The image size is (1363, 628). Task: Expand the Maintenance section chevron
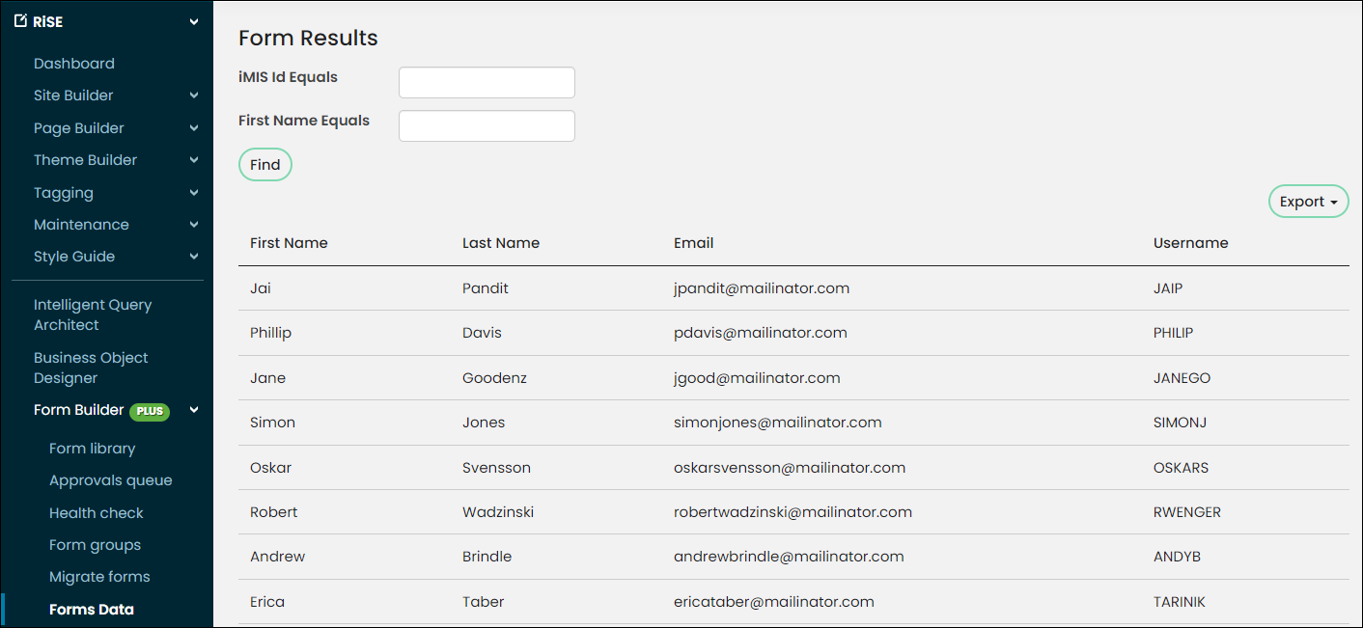pos(194,225)
